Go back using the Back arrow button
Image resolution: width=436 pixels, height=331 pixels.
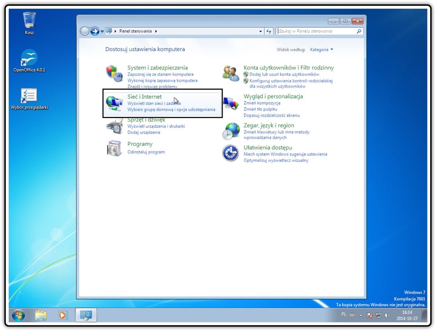tap(85, 31)
